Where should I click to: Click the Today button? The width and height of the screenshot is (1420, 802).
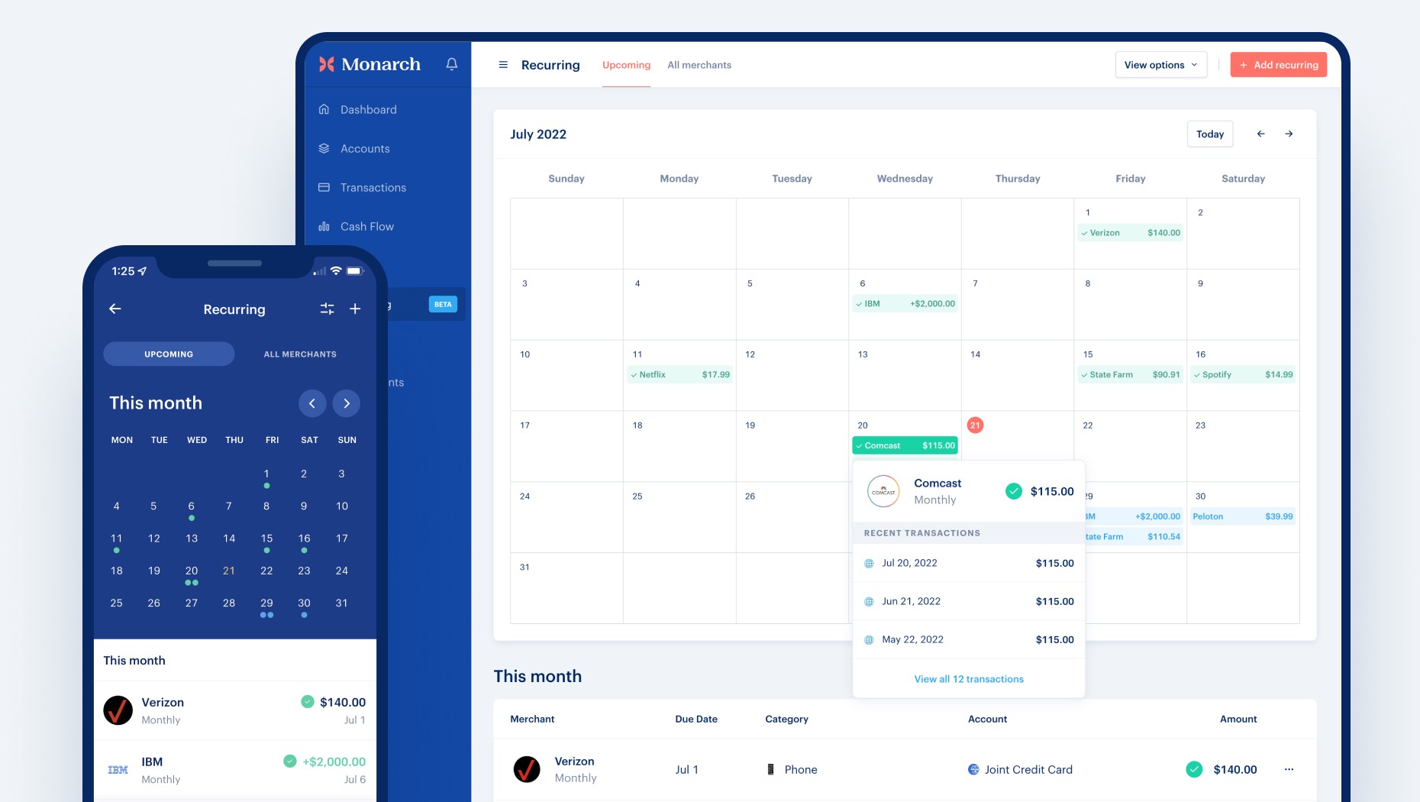click(1210, 134)
